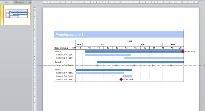
Task: Select the gray dot in week 11
Action: coord(97,65)
